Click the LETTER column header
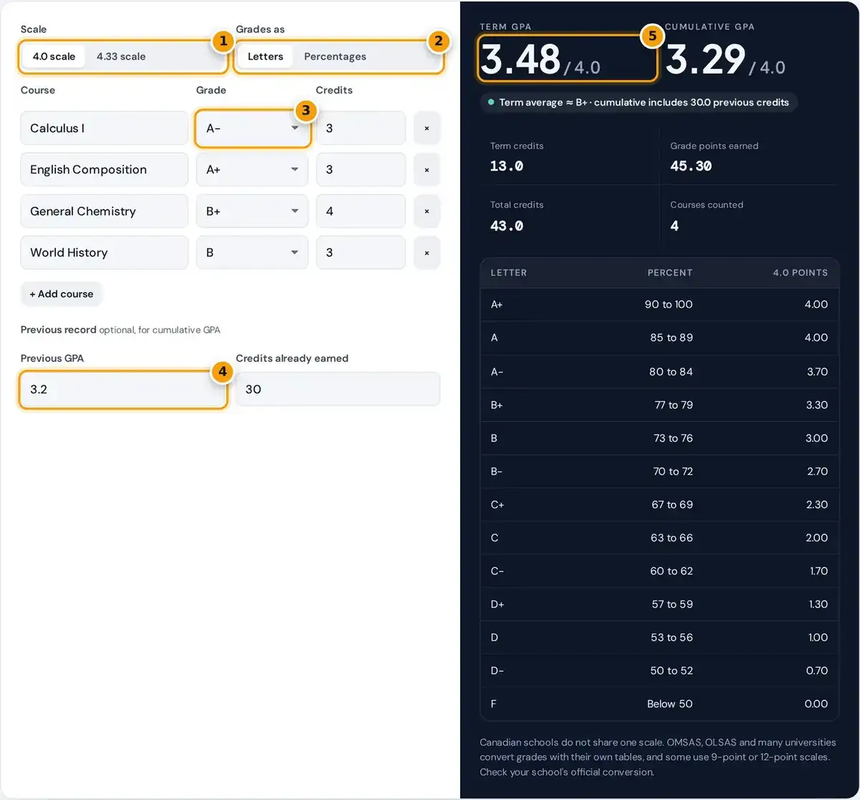This screenshot has height=800, width=860. 509,273
